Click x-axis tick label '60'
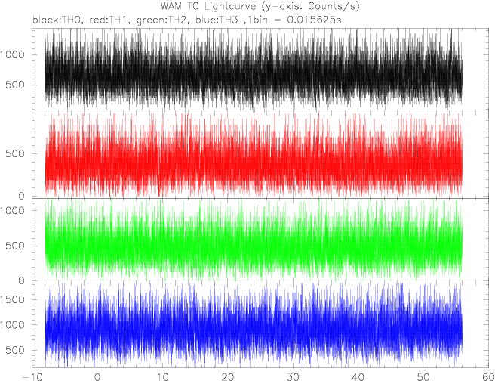The width and height of the screenshot is (495, 381). pyautogui.click(x=488, y=376)
